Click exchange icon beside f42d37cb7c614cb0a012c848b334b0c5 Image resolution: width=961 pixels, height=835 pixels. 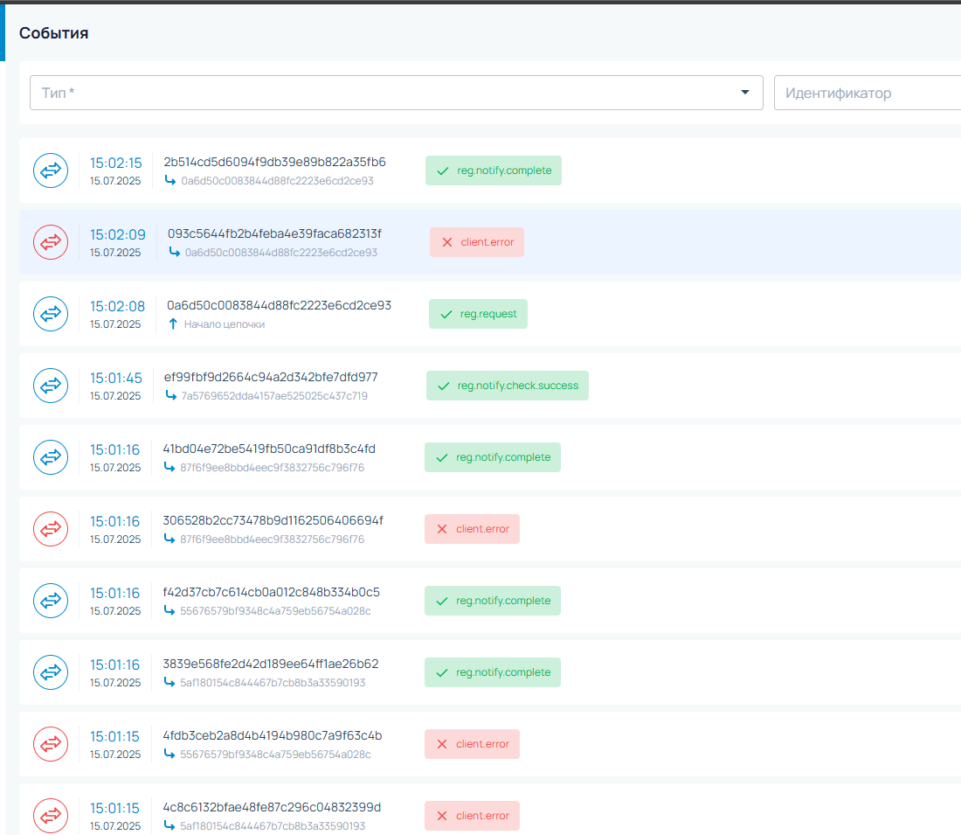pos(51,601)
